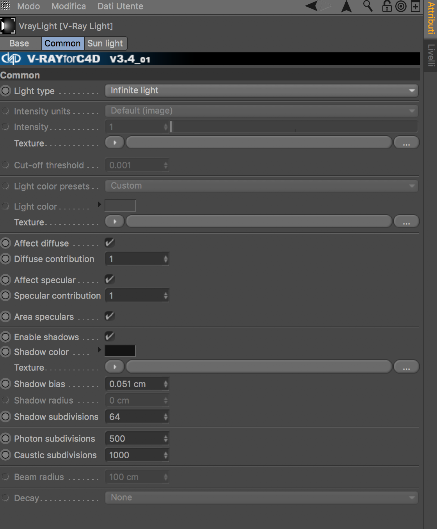
Task: Click Shadow color texture link bar
Action: tap(259, 367)
